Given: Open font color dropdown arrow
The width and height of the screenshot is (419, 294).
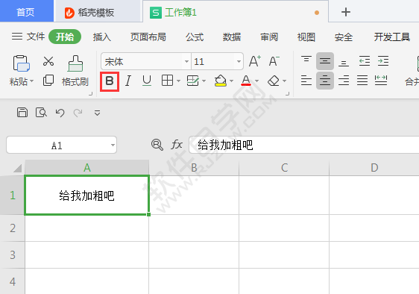Looking at the screenshot, I should pyautogui.click(x=256, y=81).
